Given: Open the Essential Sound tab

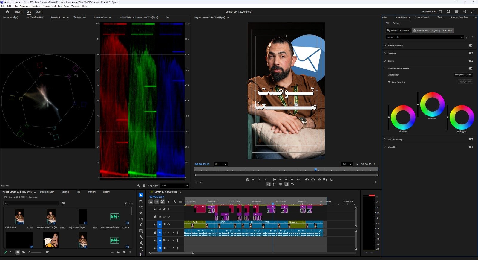Looking at the screenshot, I should (x=422, y=17).
